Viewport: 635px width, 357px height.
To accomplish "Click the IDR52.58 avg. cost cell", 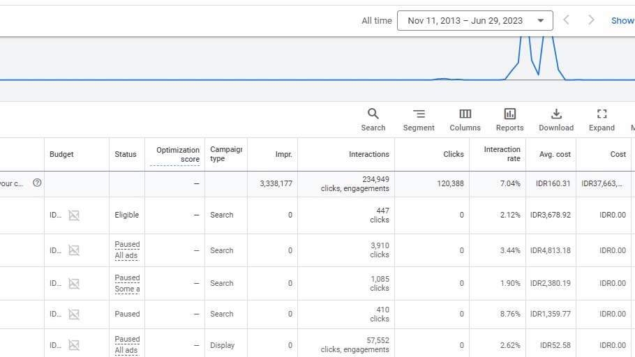I will [555, 345].
